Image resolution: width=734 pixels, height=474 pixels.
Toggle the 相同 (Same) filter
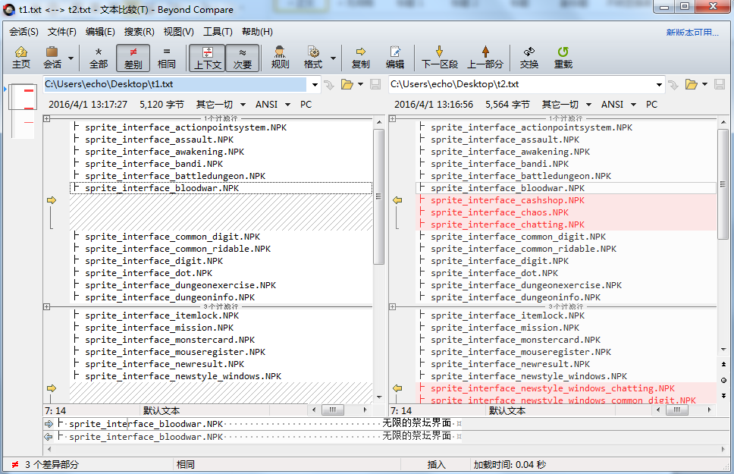(x=167, y=58)
